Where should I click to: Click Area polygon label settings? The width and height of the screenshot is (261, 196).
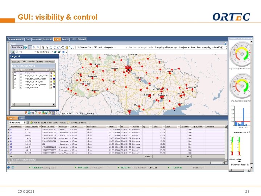pyautogui.click(x=166, y=47)
